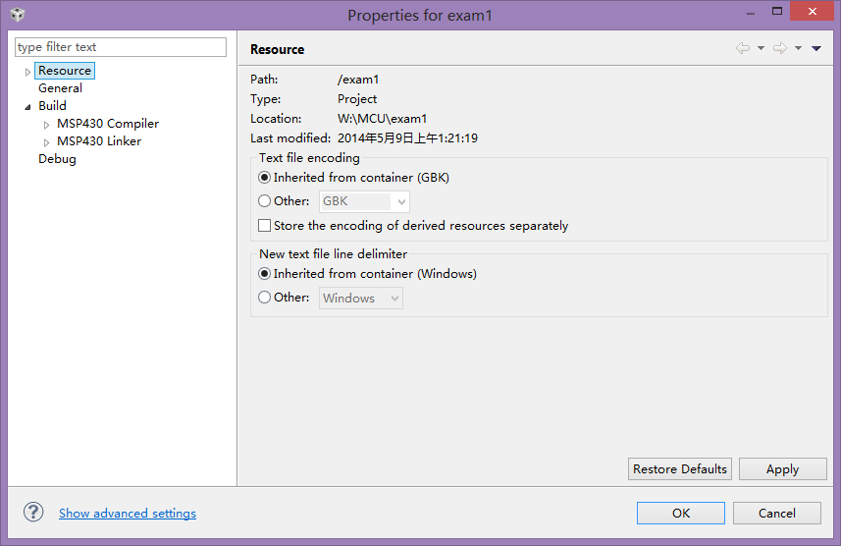Image resolution: width=841 pixels, height=546 pixels.
Task: Open the back history dropdown arrow
Action: pos(761,48)
